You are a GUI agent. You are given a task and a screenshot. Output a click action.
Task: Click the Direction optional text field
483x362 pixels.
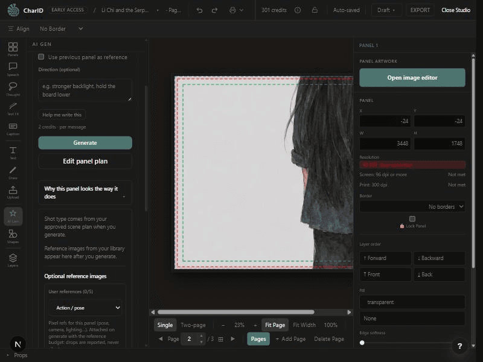coord(85,90)
